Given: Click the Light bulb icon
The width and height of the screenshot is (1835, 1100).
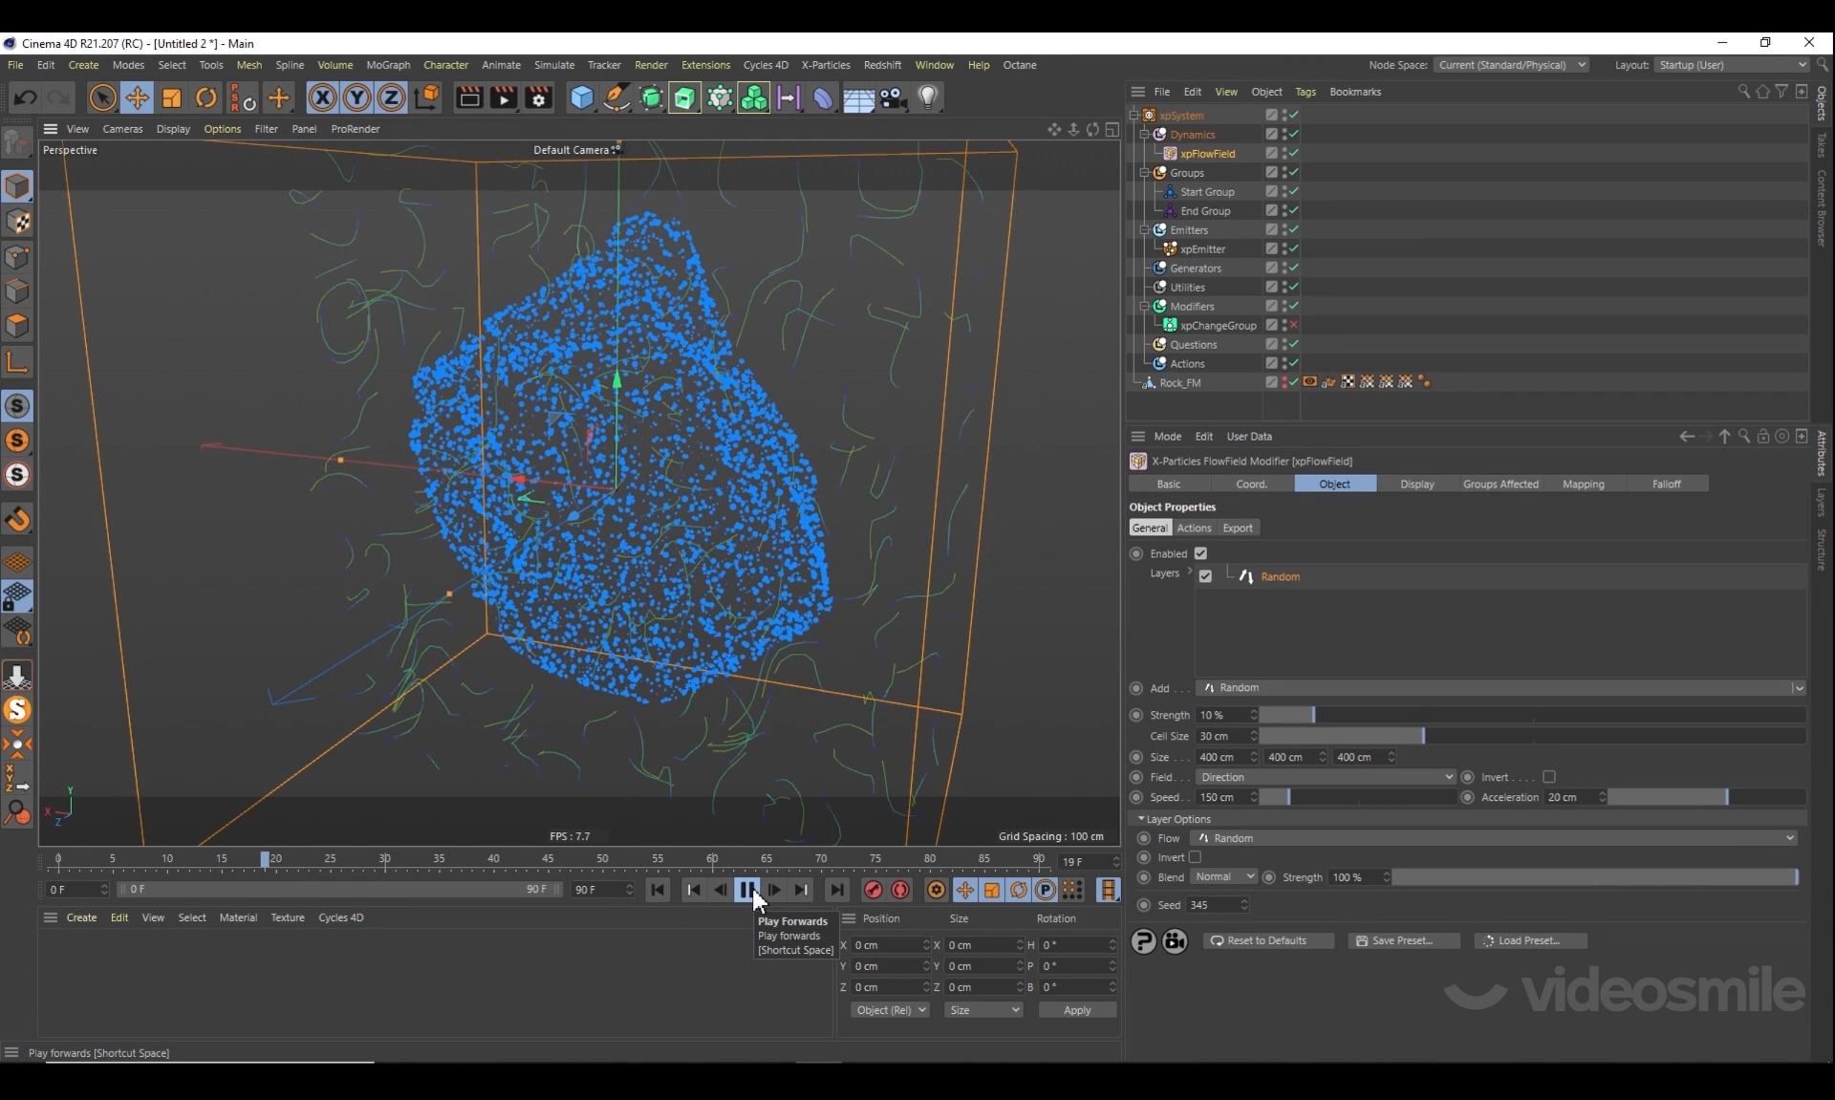Looking at the screenshot, I should (x=928, y=97).
